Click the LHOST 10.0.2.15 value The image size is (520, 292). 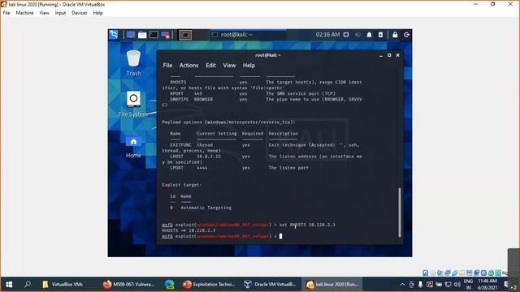pyautogui.click(x=209, y=157)
